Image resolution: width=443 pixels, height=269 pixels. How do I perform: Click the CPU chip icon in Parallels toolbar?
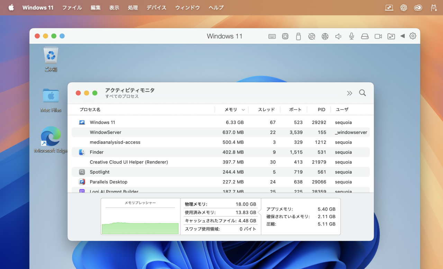285,36
